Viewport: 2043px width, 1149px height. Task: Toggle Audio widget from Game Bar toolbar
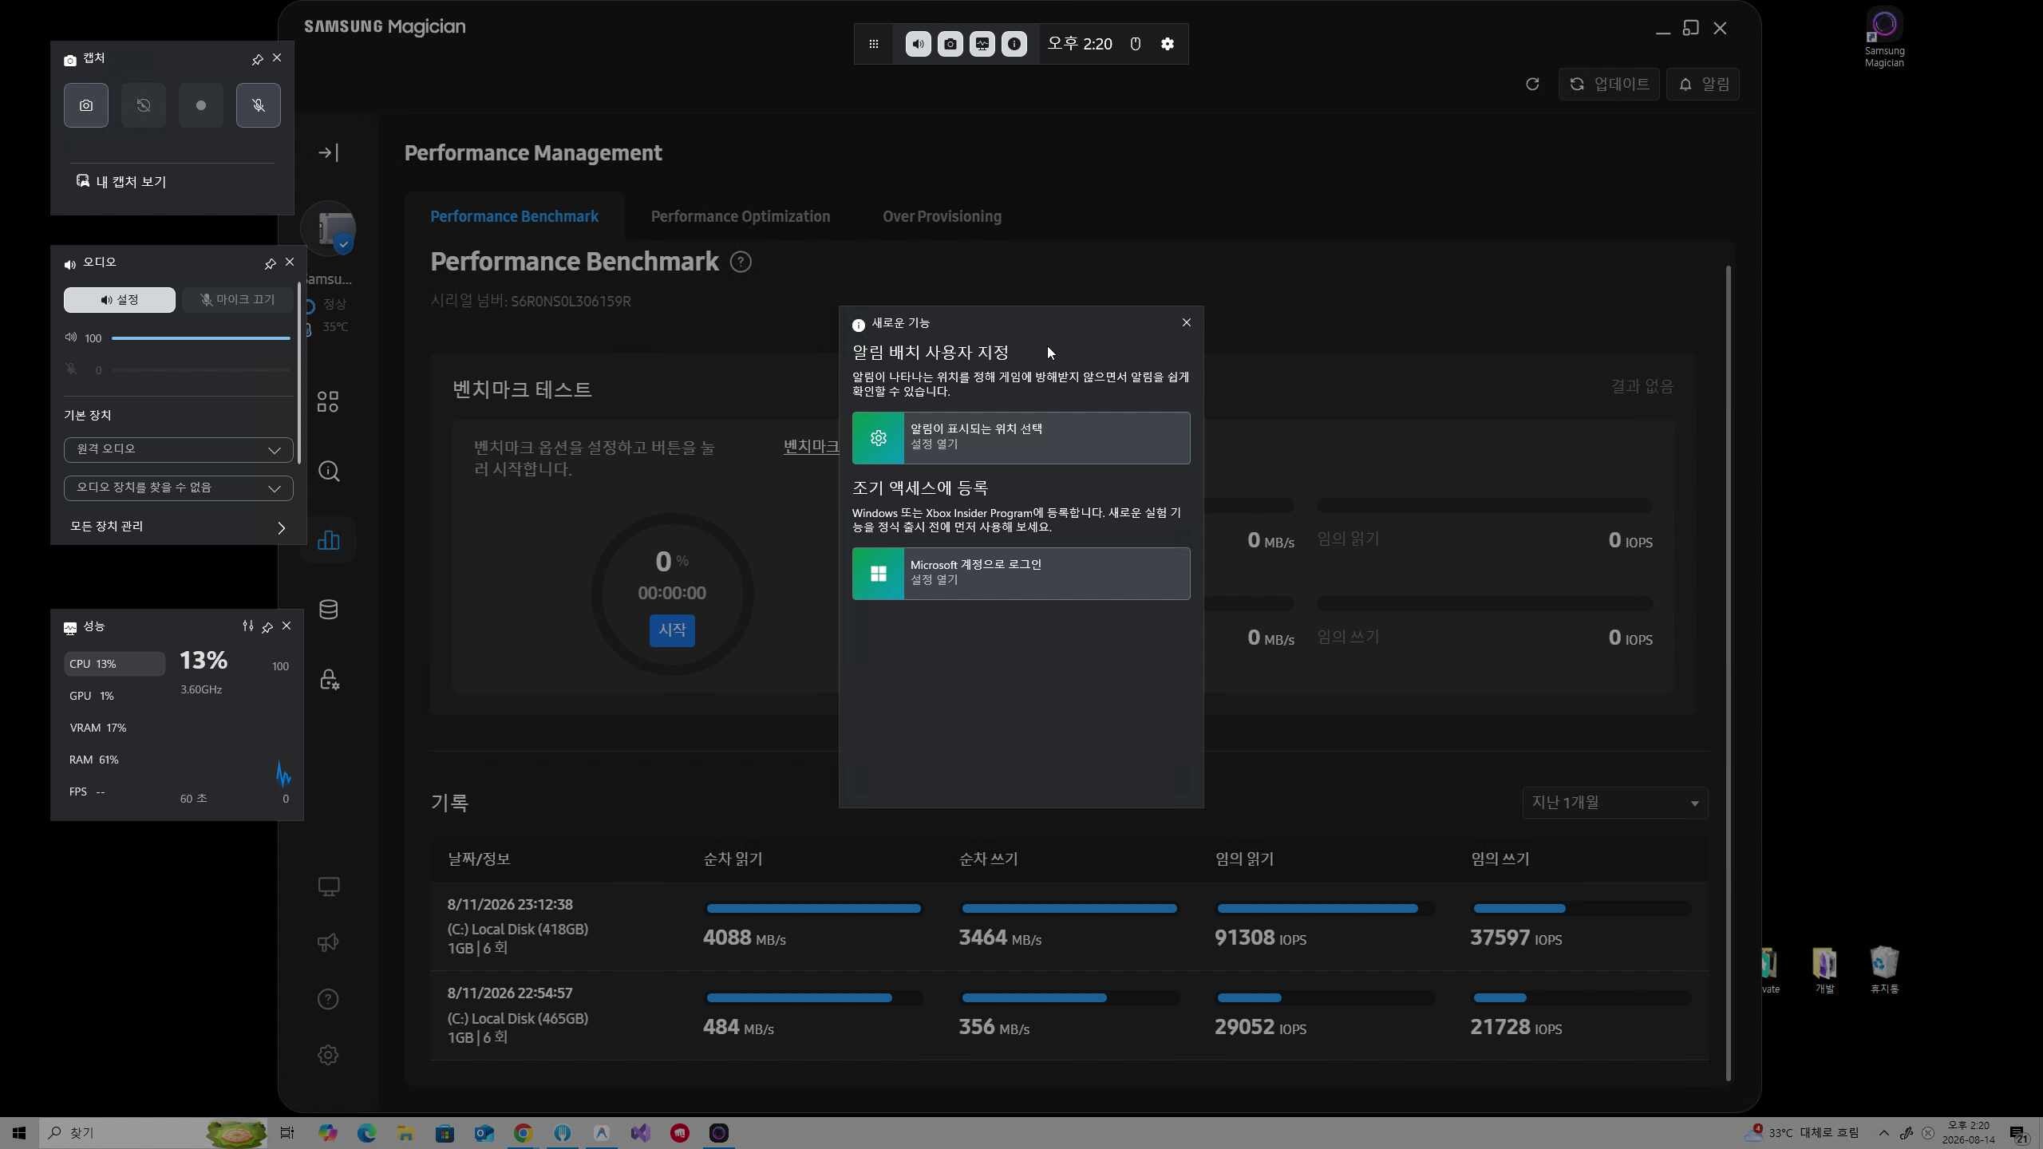[x=919, y=44]
